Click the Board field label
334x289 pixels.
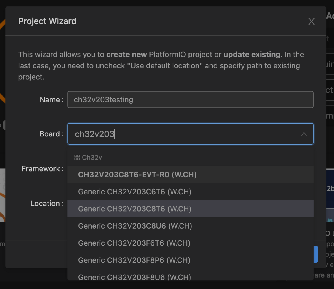click(51, 134)
